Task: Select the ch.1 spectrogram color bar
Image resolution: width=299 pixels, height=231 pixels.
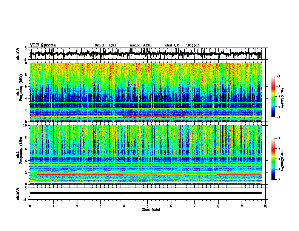Action: pos(273,97)
